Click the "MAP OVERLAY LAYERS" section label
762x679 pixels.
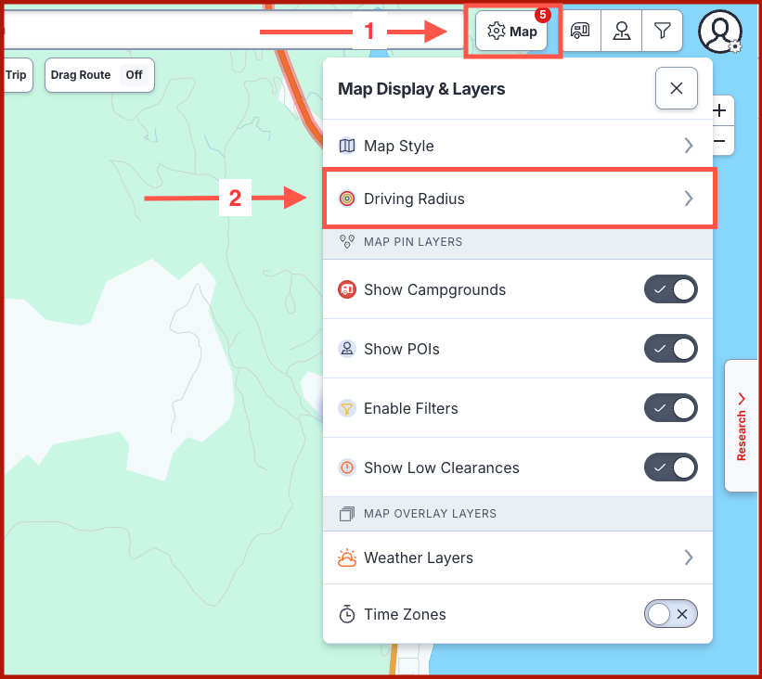(430, 514)
